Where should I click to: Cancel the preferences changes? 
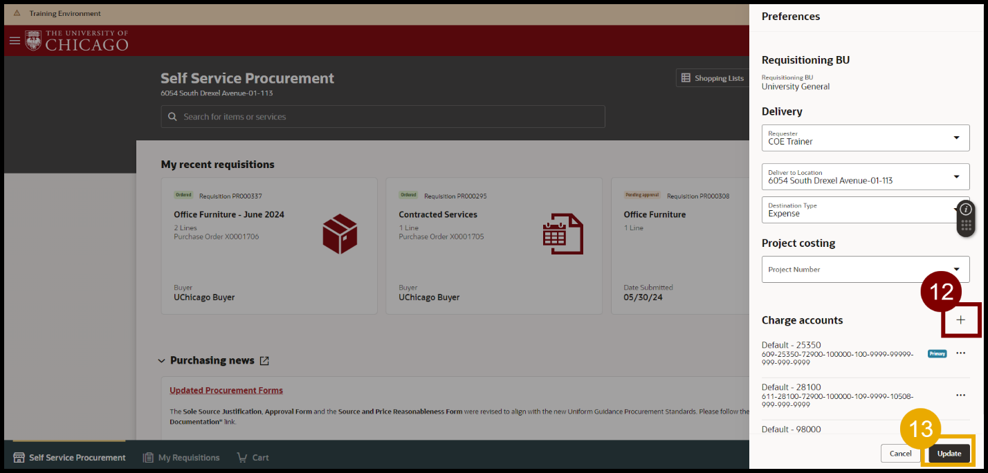point(900,454)
